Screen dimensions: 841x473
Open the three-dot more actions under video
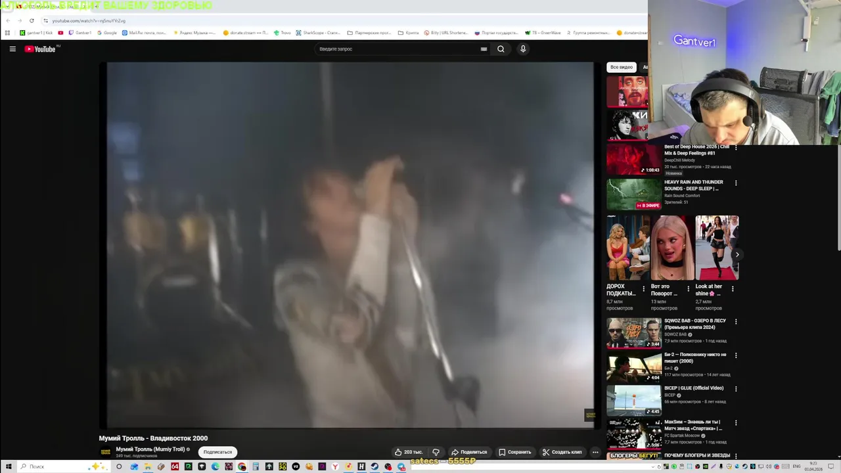click(x=595, y=452)
